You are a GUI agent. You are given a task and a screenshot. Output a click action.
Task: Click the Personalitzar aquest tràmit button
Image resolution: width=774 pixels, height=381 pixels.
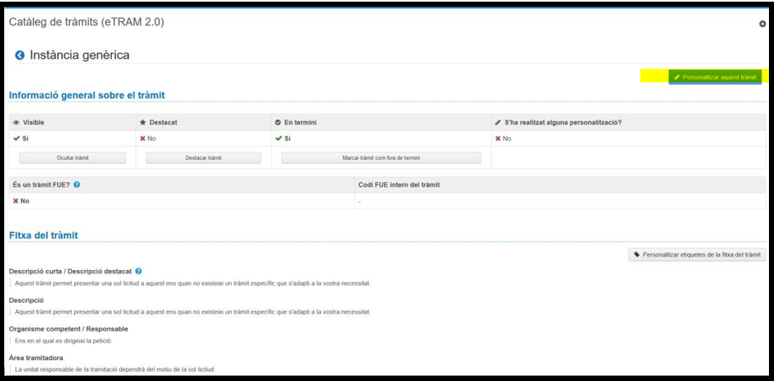(x=714, y=77)
